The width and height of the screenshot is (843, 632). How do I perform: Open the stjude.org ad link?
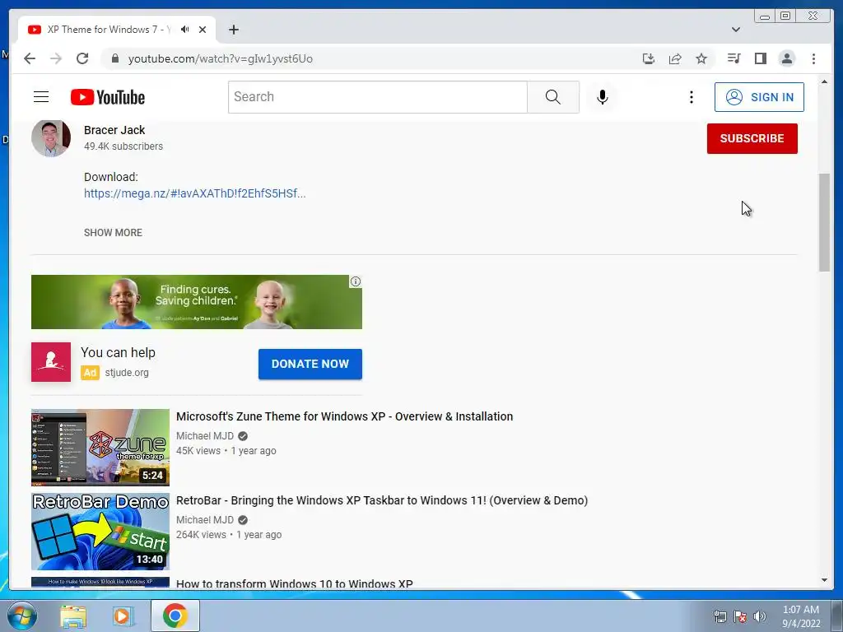point(127,373)
